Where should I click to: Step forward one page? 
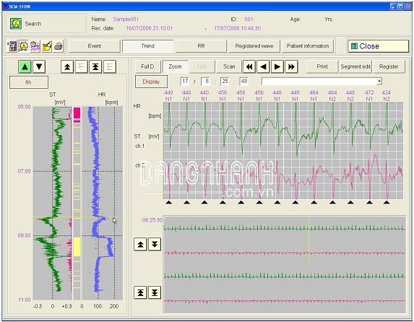277,66
